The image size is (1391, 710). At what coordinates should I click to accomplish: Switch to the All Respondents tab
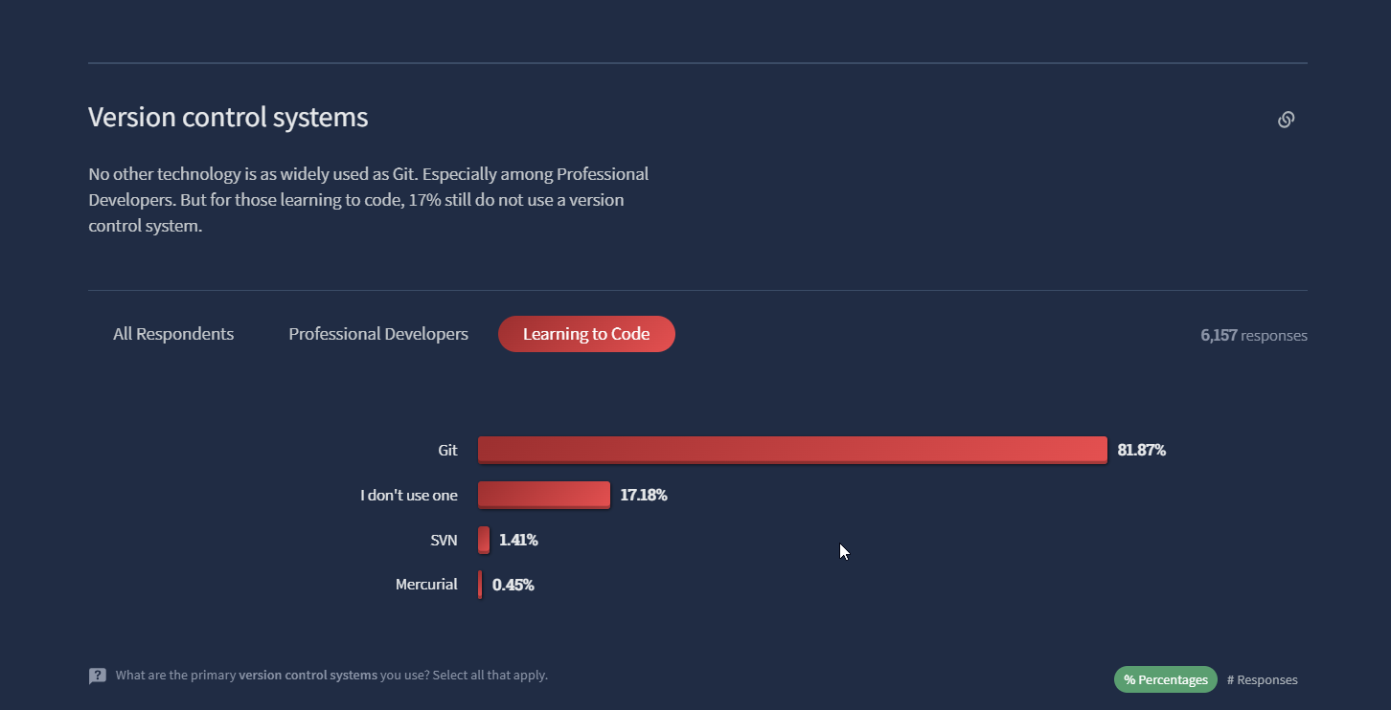coord(173,334)
